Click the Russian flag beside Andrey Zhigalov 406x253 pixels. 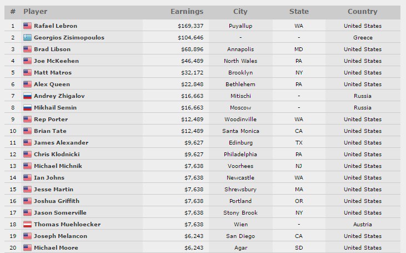click(27, 96)
